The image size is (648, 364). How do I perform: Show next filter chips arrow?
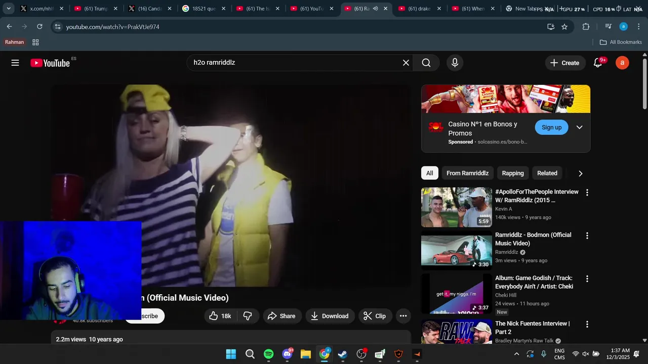tap(580, 173)
